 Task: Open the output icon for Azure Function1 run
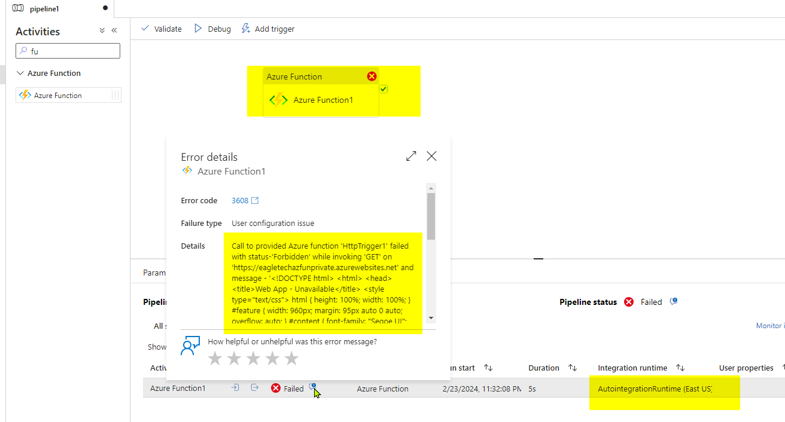click(x=254, y=388)
